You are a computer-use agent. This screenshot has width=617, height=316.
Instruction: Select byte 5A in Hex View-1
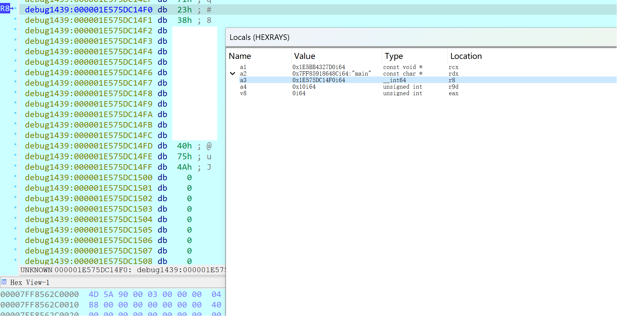[108, 294]
